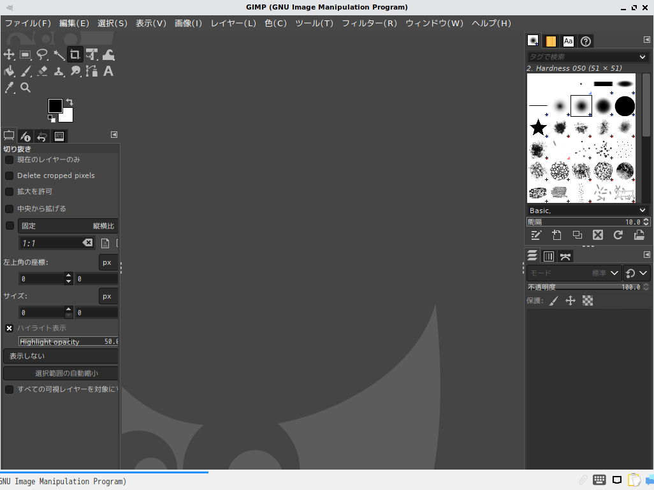Adjust the 不透明度 opacity slider
This screenshot has height=490, width=654.
pyautogui.click(x=585, y=287)
